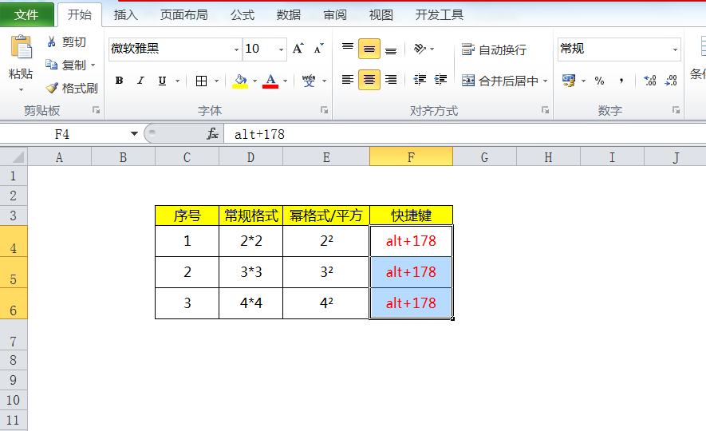Screen dimensions: 706x431
Task: Click the 自动换行 wrap text button
Action: pyautogui.click(x=494, y=49)
